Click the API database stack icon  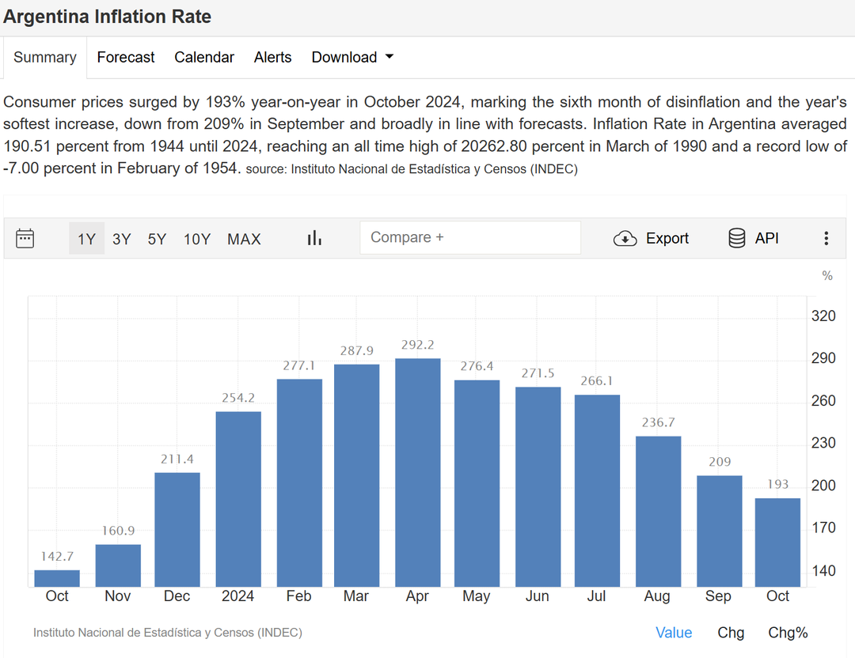pos(736,238)
